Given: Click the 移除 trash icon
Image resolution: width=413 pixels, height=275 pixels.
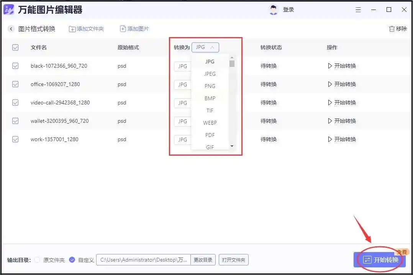Looking at the screenshot, I should 392,29.
